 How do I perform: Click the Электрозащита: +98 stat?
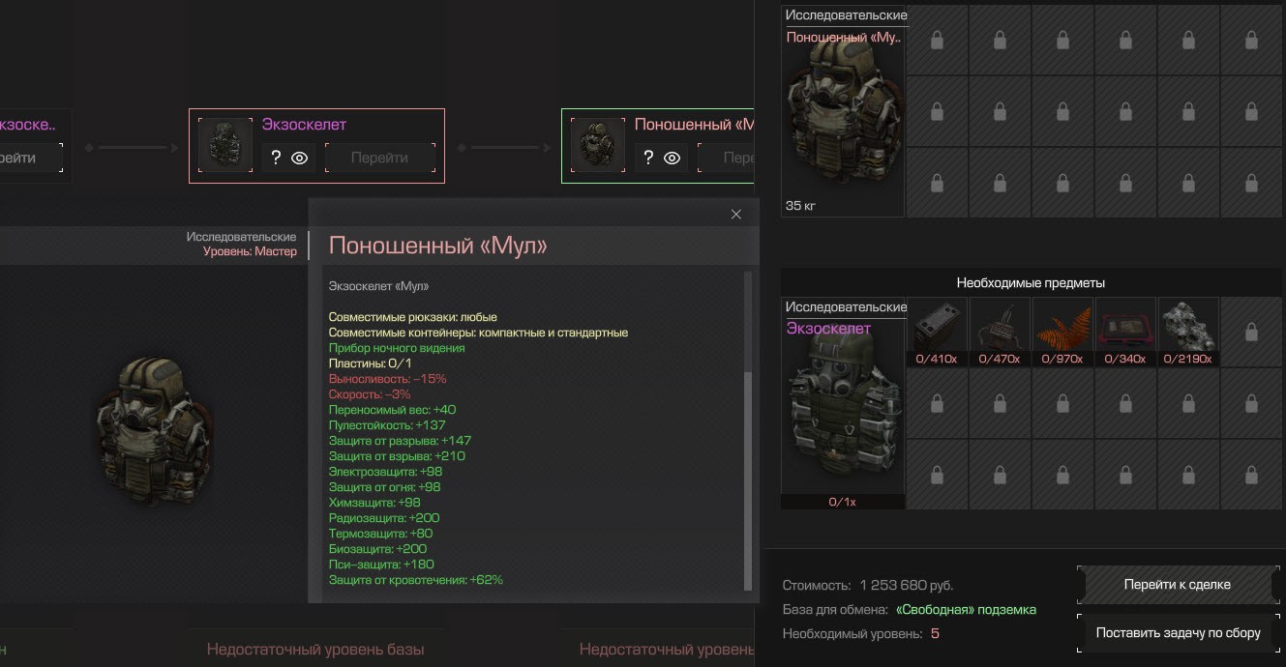click(385, 472)
